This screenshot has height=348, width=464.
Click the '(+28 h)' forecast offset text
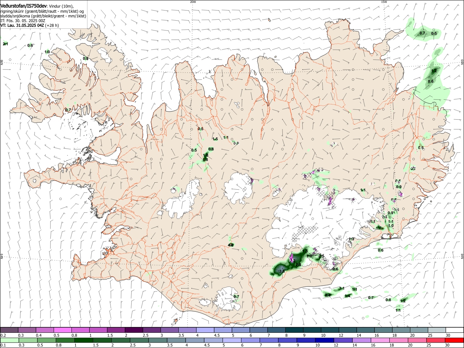click(x=52, y=25)
